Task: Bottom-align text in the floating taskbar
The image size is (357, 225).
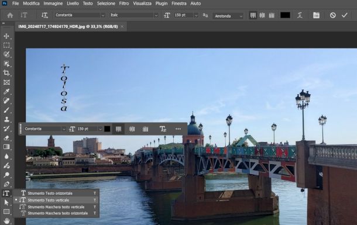Action: (x=146, y=129)
